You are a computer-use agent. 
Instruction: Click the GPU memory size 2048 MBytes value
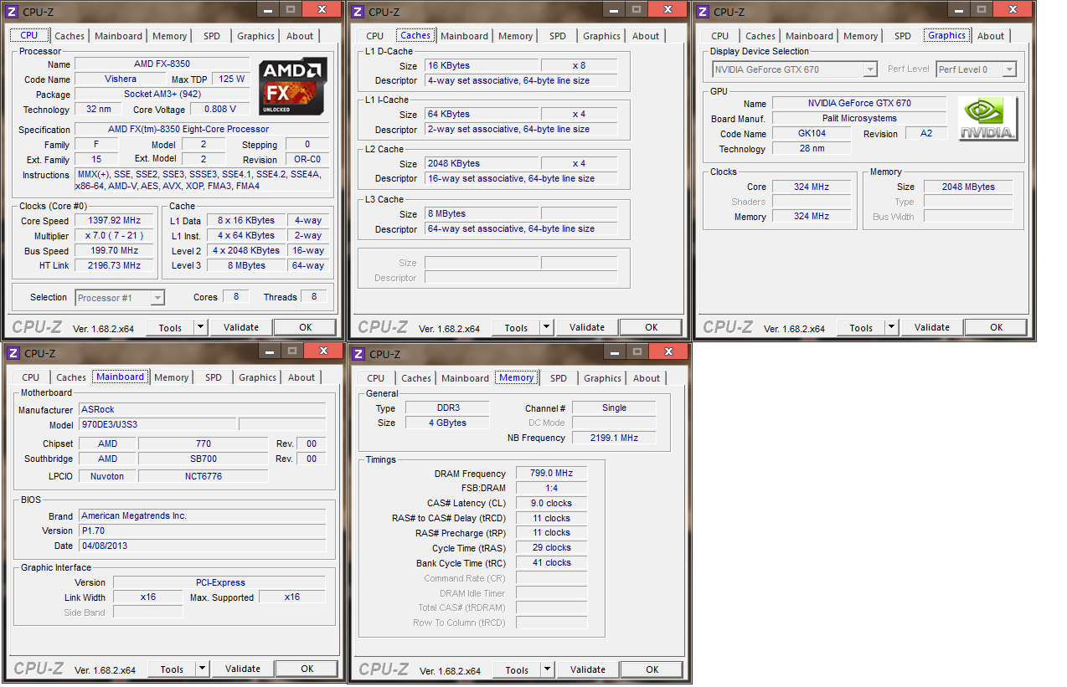pyautogui.click(x=968, y=187)
